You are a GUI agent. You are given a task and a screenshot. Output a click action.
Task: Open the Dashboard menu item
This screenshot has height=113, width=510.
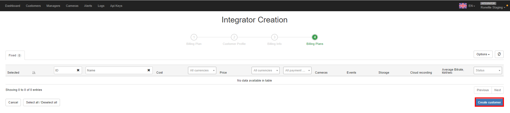(x=13, y=6)
